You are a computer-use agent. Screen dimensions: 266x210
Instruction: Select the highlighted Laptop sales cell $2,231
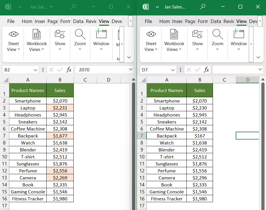pos(60,108)
